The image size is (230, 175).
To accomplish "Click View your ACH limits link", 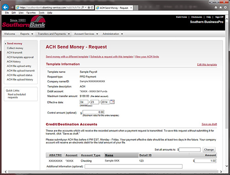I will point(147,57).
